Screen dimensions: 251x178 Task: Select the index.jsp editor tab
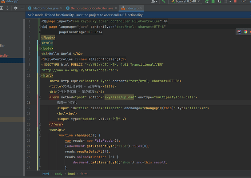pos(132,8)
